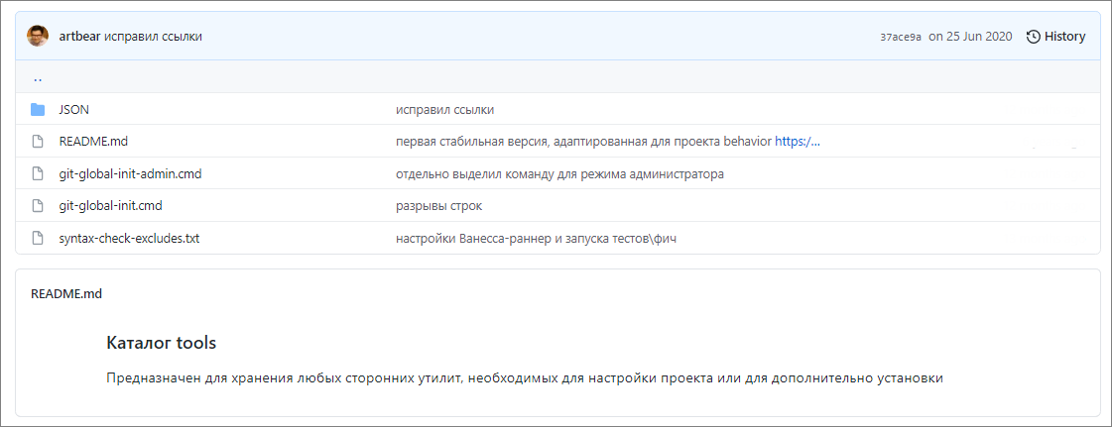
Task: Open git-global-init.cmd file
Action: (x=110, y=206)
